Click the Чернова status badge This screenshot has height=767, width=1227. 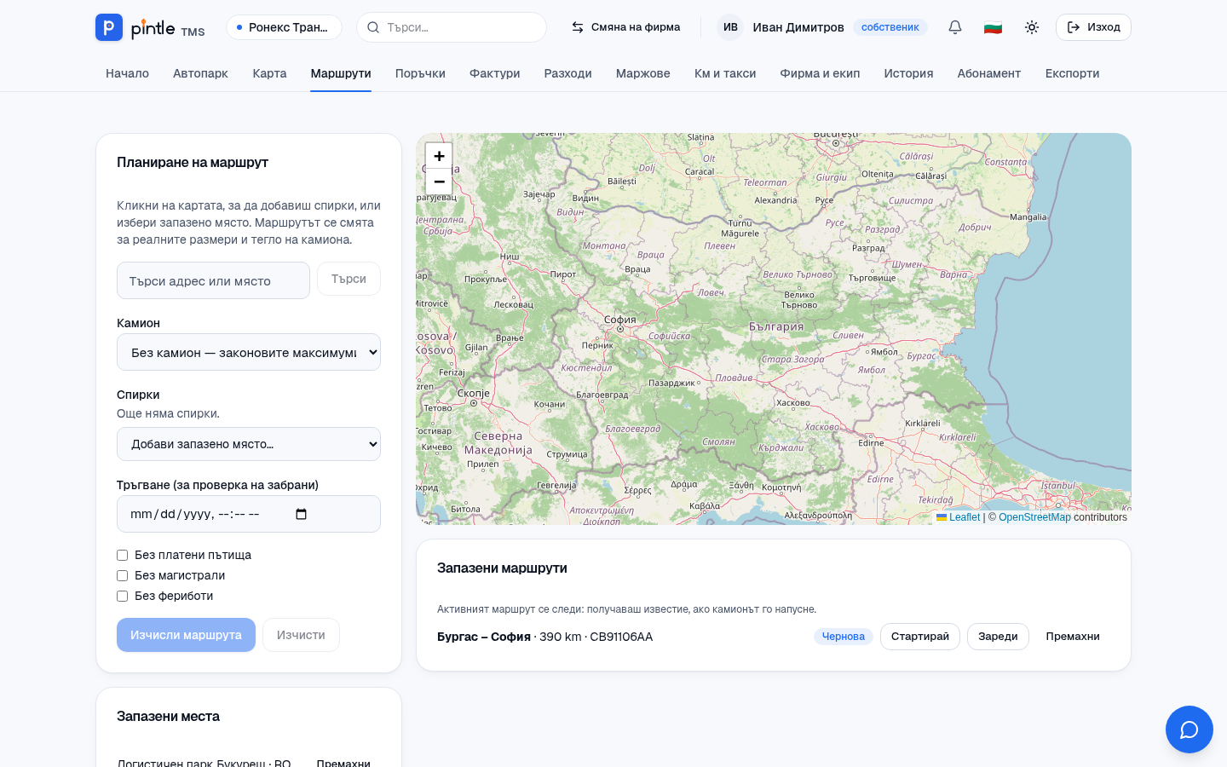pyautogui.click(x=843, y=637)
